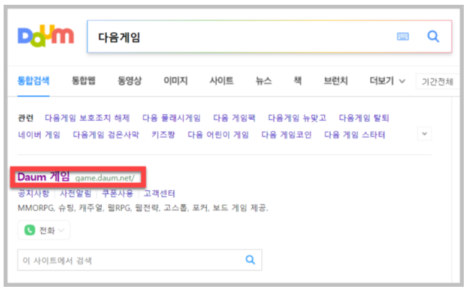The height and width of the screenshot is (288, 468).
Task: Click the site search magnifier icon
Action: (x=250, y=260)
